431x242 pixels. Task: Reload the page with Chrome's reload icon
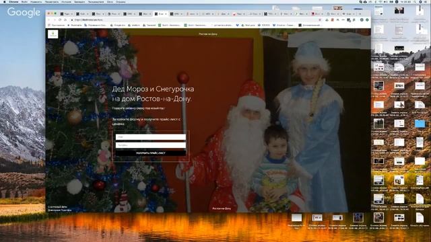60,19
